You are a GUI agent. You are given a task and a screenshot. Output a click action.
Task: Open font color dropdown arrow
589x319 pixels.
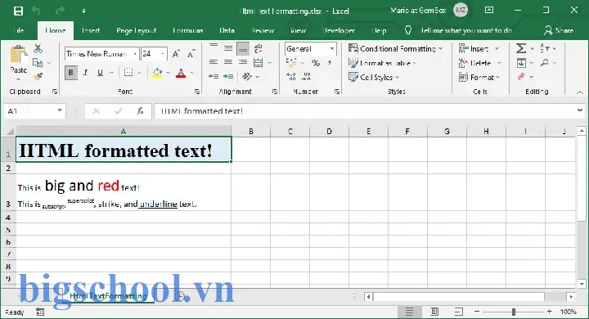(192, 73)
